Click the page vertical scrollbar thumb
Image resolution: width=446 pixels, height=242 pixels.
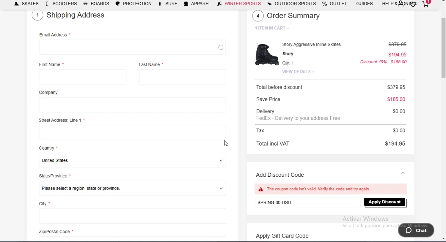pyautogui.click(x=444, y=48)
